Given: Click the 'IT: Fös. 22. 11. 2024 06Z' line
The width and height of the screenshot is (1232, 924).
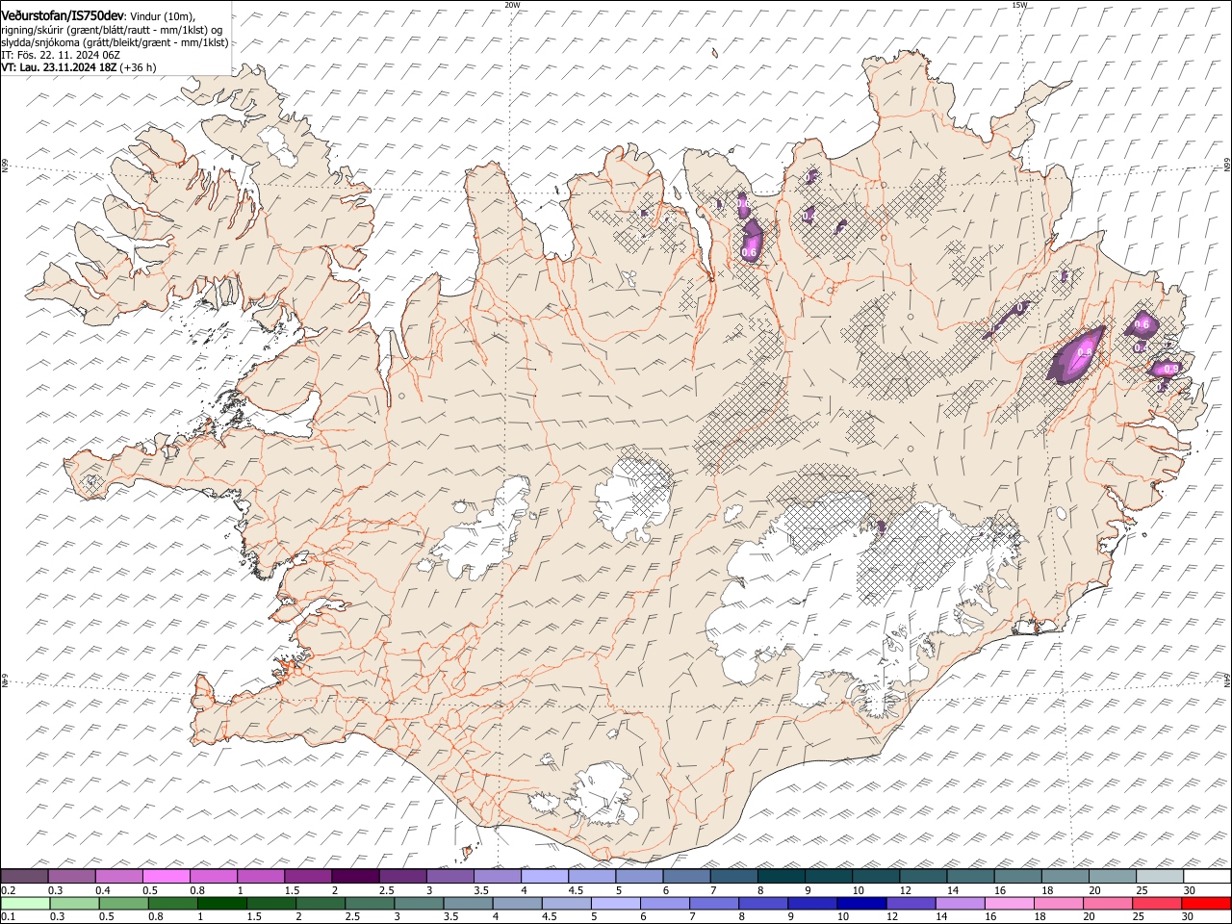Looking at the screenshot, I should click(x=61, y=55).
